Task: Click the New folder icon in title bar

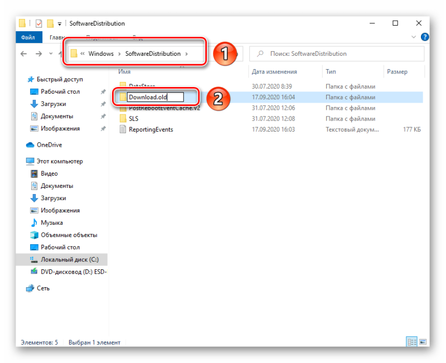Action: [x=50, y=23]
